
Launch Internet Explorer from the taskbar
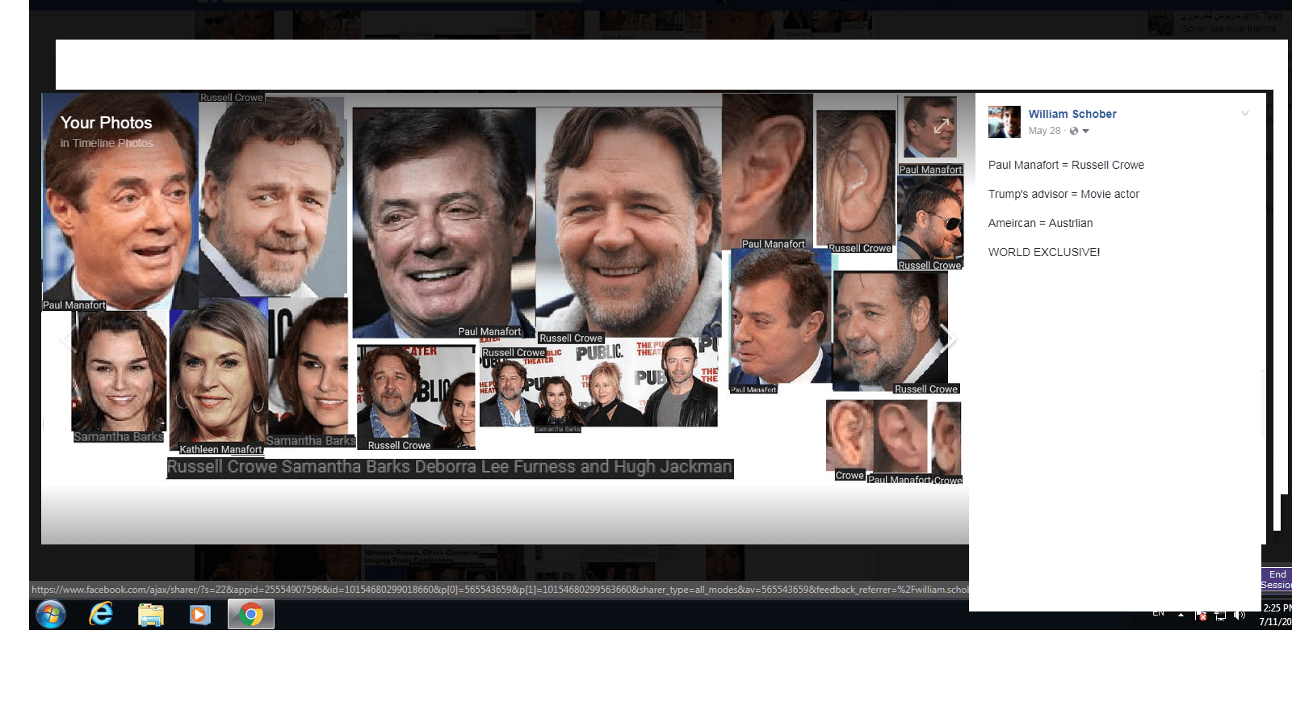coord(101,615)
